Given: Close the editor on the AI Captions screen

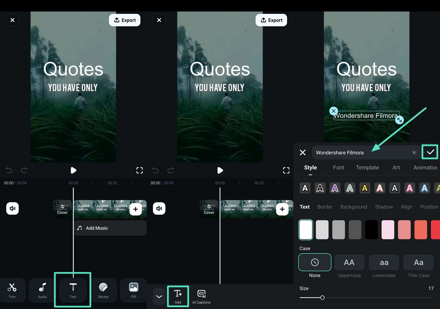Looking at the screenshot, I should pyautogui.click(x=159, y=20).
